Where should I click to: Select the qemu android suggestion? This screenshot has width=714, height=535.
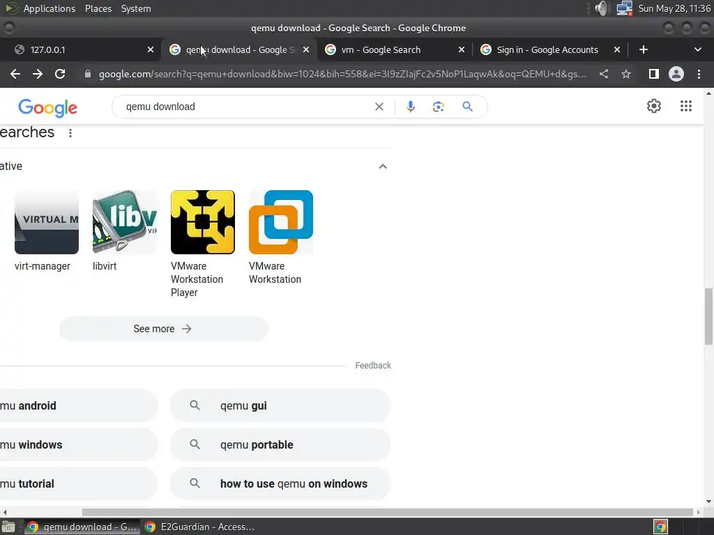coord(79,405)
